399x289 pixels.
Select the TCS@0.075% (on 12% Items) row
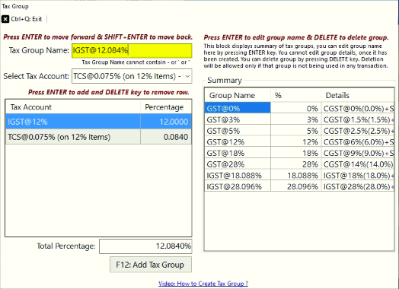tap(98, 137)
